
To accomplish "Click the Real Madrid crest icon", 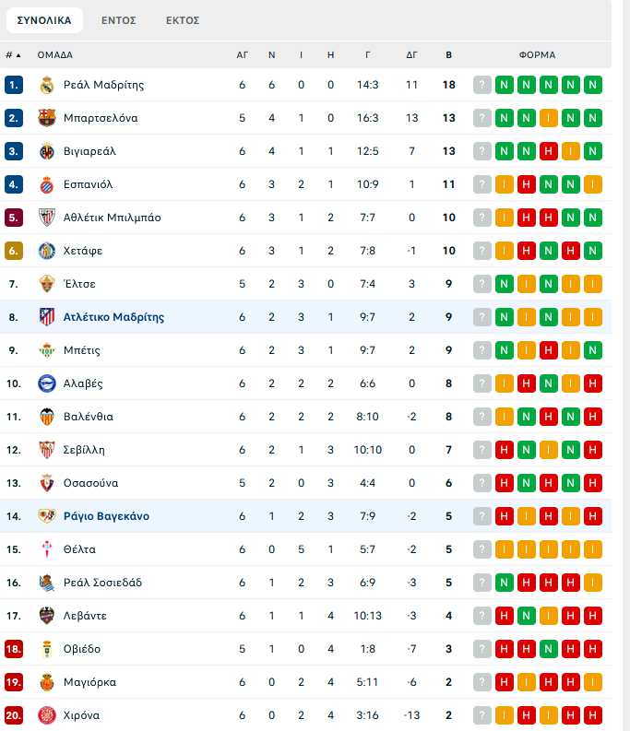I will click(x=47, y=85).
